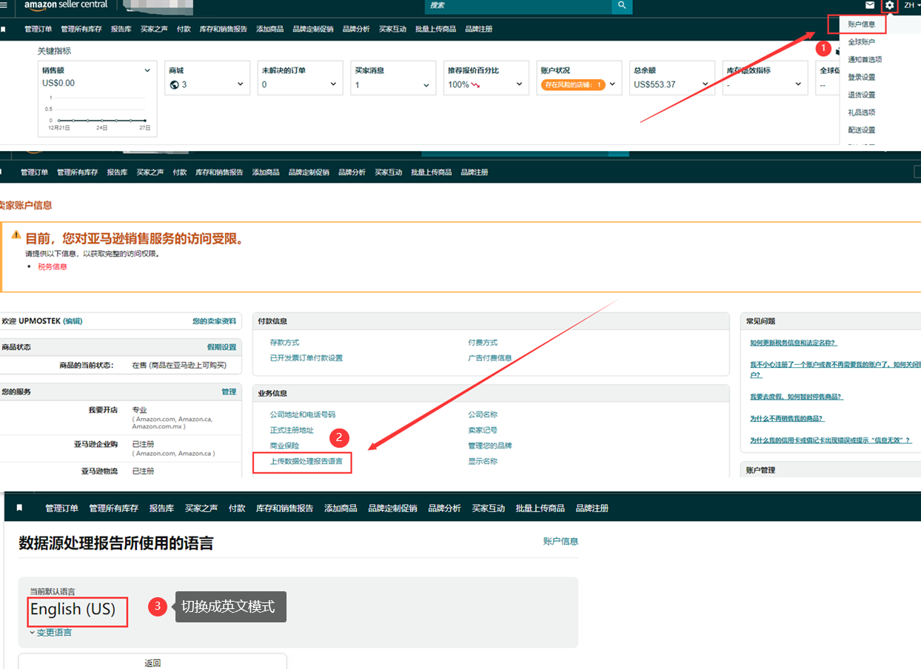Open the ZH language dropdown
This screenshot has width=921, height=669.
(x=912, y=5)
